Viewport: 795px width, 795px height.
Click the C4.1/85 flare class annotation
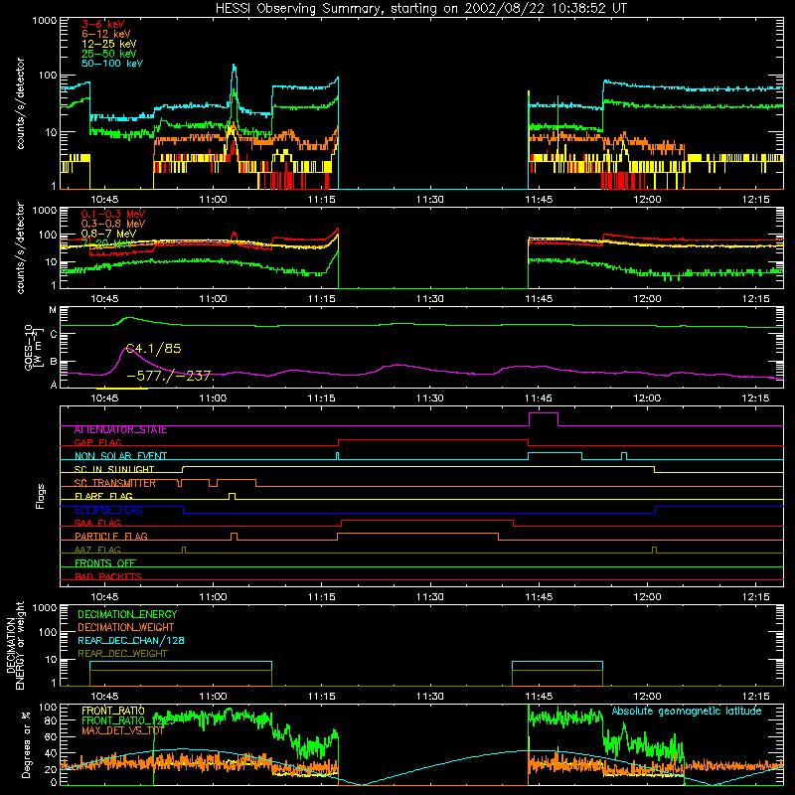tap(153, 349)
